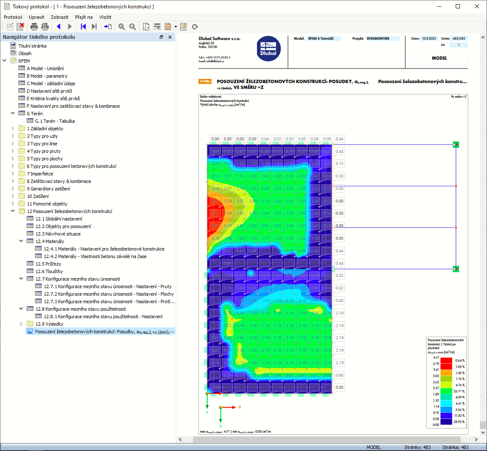Zoom out with magnifier minus icon
This screenshot has height=451, width=487.
pyautogui.click(x=133, y=27)
